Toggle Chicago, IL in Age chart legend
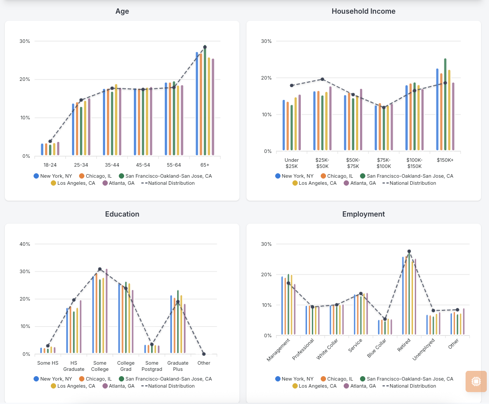The width and height of the screenshot is (489, 404). 95,176
